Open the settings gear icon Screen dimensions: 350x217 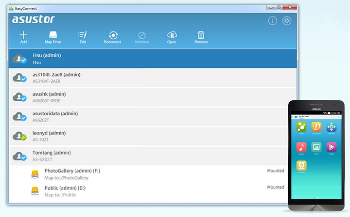pyautogui.click(x=287, y=20)
